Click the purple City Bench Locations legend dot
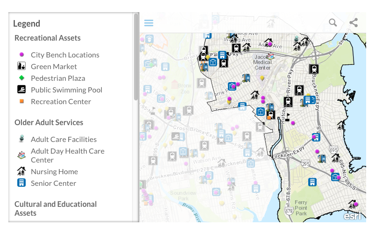Screen dimensions: 375x233 tap(21, 55)
